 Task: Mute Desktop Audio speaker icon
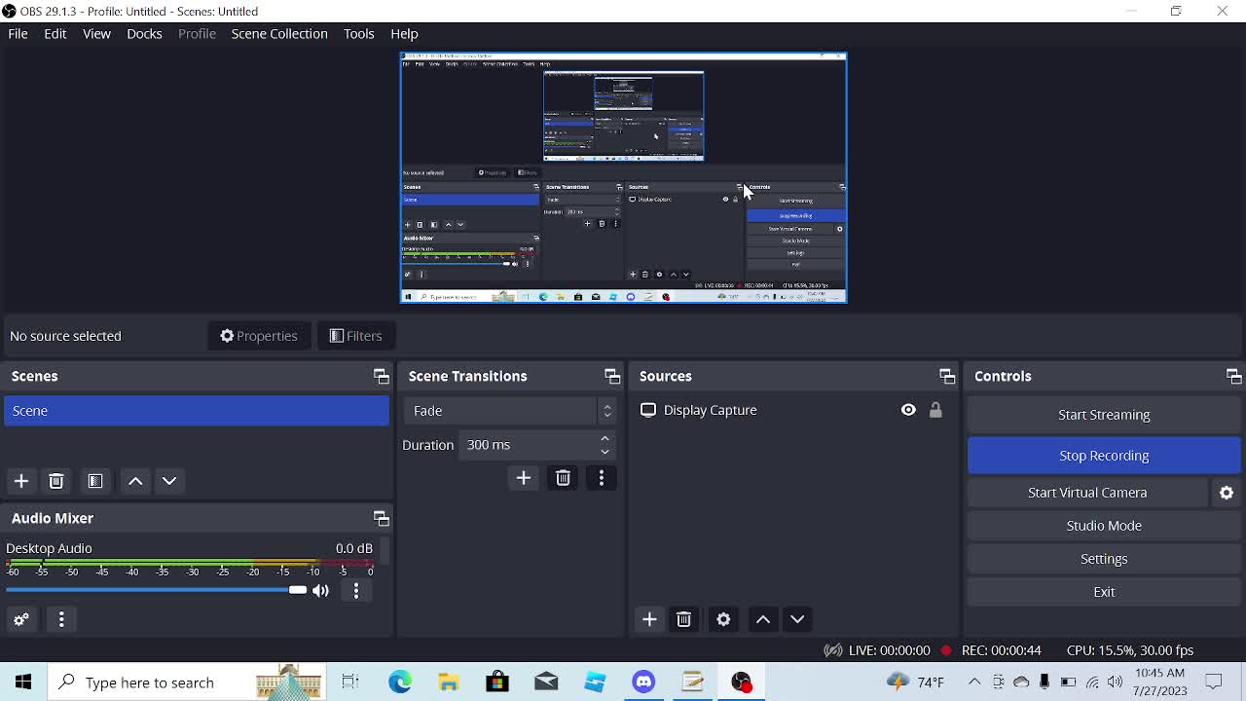click(321, 590)
